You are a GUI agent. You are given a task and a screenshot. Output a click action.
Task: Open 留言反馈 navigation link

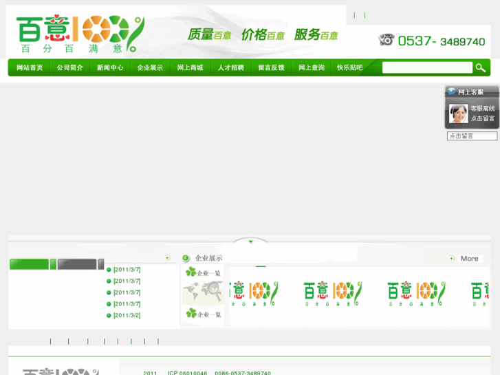pos(271,67)
